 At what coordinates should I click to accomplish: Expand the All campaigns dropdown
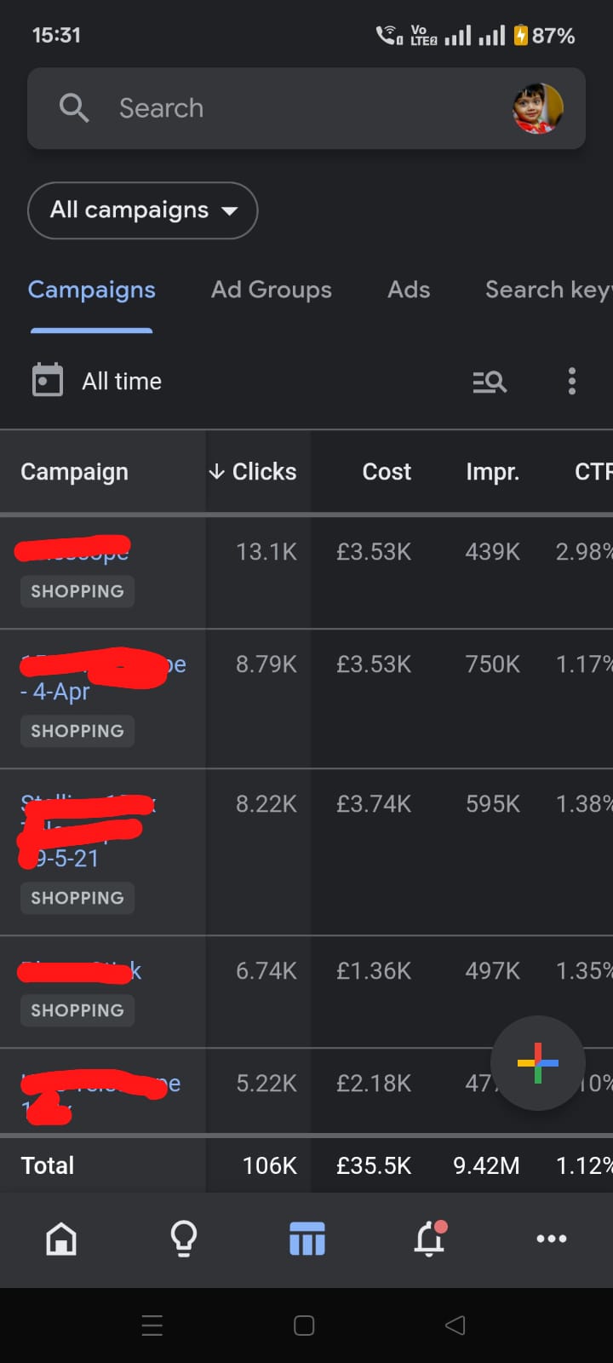143,210
